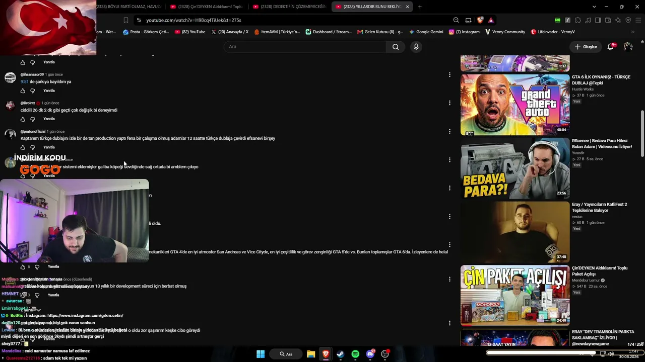Open the Dashboard / Stream bookmark

click(x=328, y=32)
